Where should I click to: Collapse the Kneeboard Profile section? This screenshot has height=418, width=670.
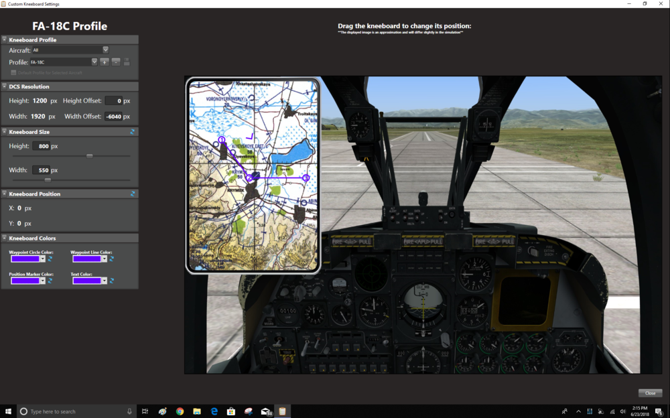point(5,40)
